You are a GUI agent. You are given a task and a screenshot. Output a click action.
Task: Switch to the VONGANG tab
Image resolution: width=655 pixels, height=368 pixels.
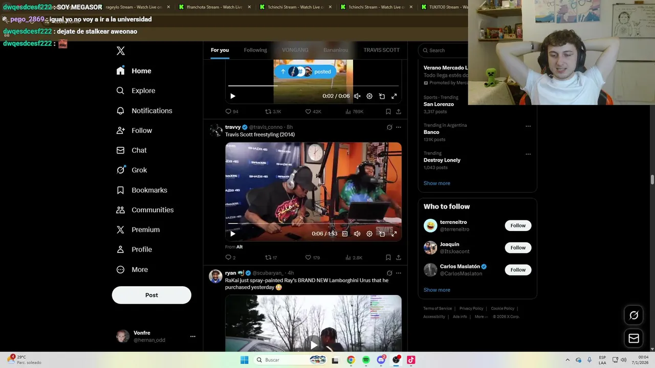tap(295, 50)
